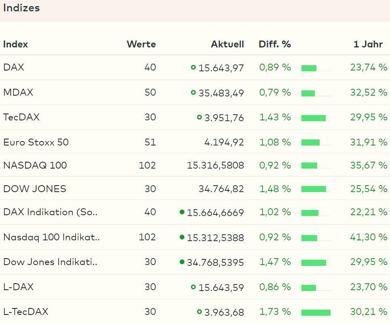Click one-year figure 41,30 %

click(x=369, y=237)
